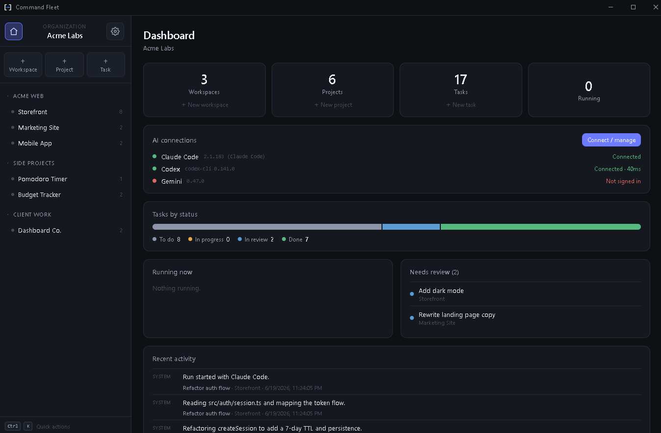Open the Dashboard Co. project
The image size is (661, 433).
pyautogui.click(x=65, y=230)
